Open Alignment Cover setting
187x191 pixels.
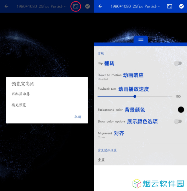click(x=140, y=135)
